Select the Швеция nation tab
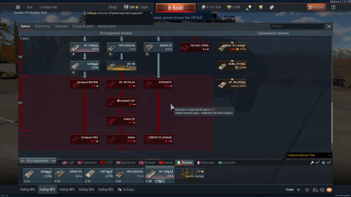 coord(227,163)
